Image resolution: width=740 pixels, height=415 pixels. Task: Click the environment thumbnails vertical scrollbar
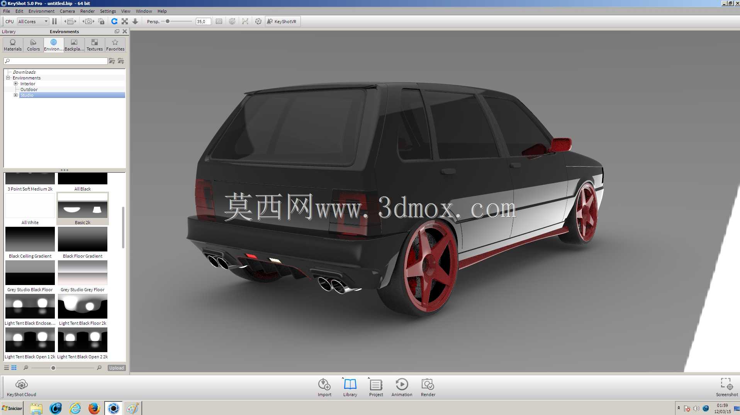point(123,228)
